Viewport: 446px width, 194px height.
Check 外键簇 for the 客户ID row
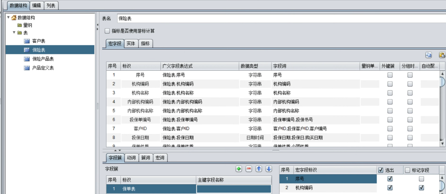tap(390, 129)
